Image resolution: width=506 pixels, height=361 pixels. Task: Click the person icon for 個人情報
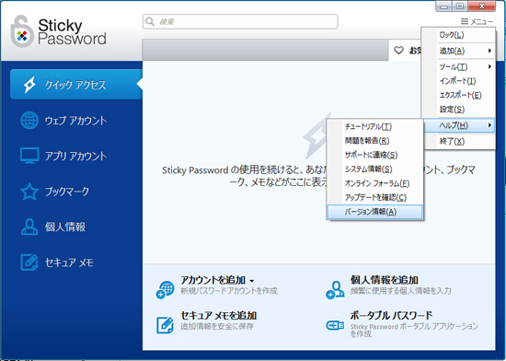pos(29,227)
